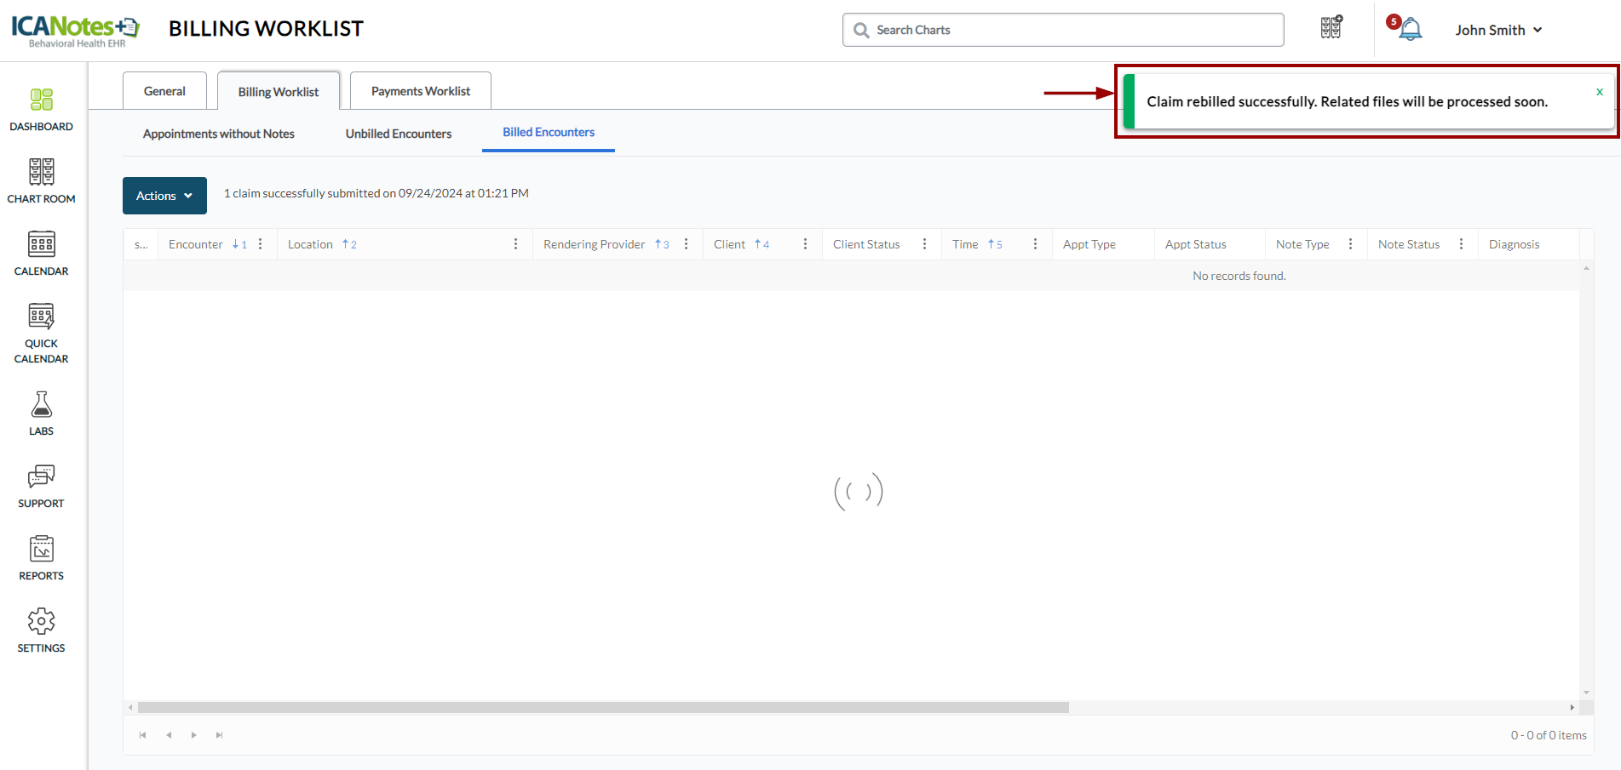Switch to the General tab

click(x=164, y=91)
